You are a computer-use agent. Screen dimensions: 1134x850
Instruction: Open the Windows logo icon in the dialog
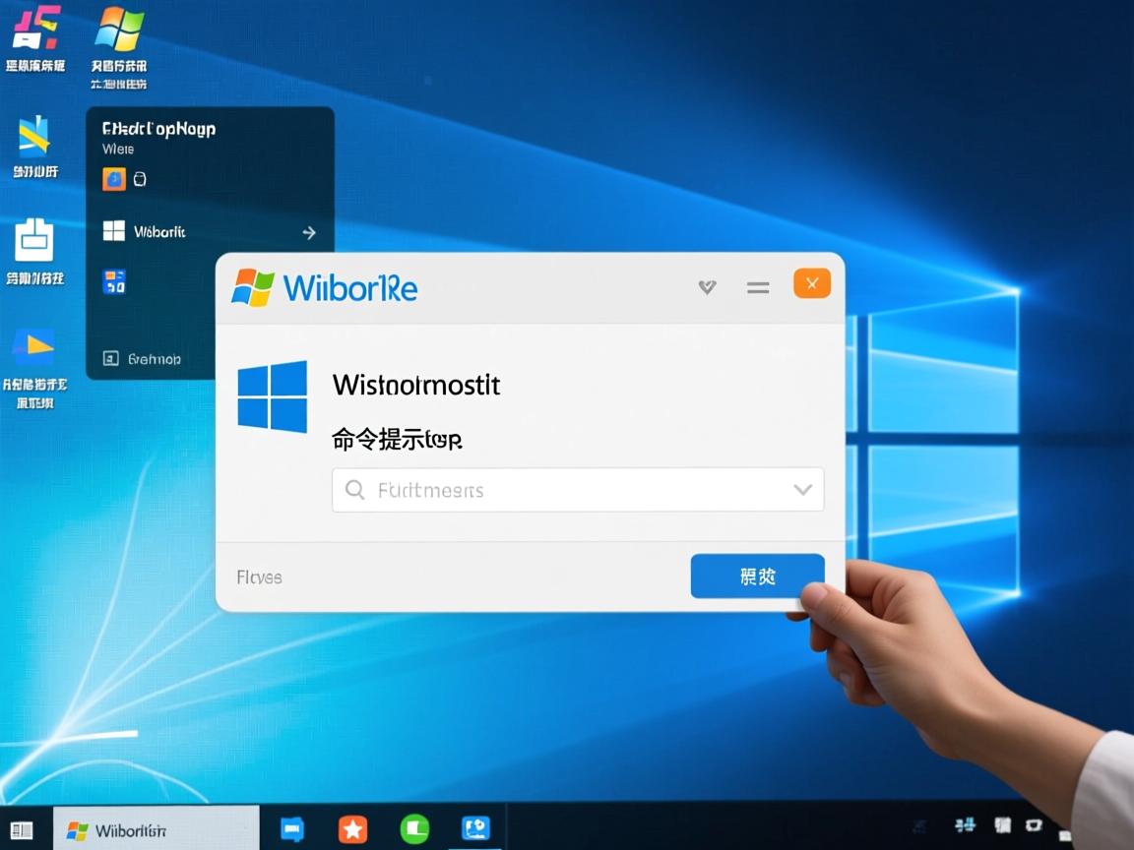click(273, 395)
